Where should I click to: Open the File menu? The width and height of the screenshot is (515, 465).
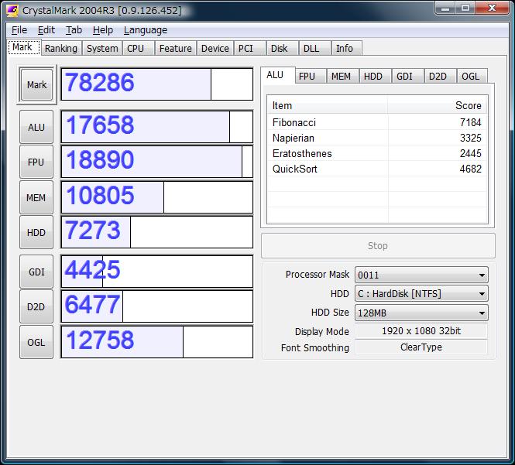click(19, 29)
